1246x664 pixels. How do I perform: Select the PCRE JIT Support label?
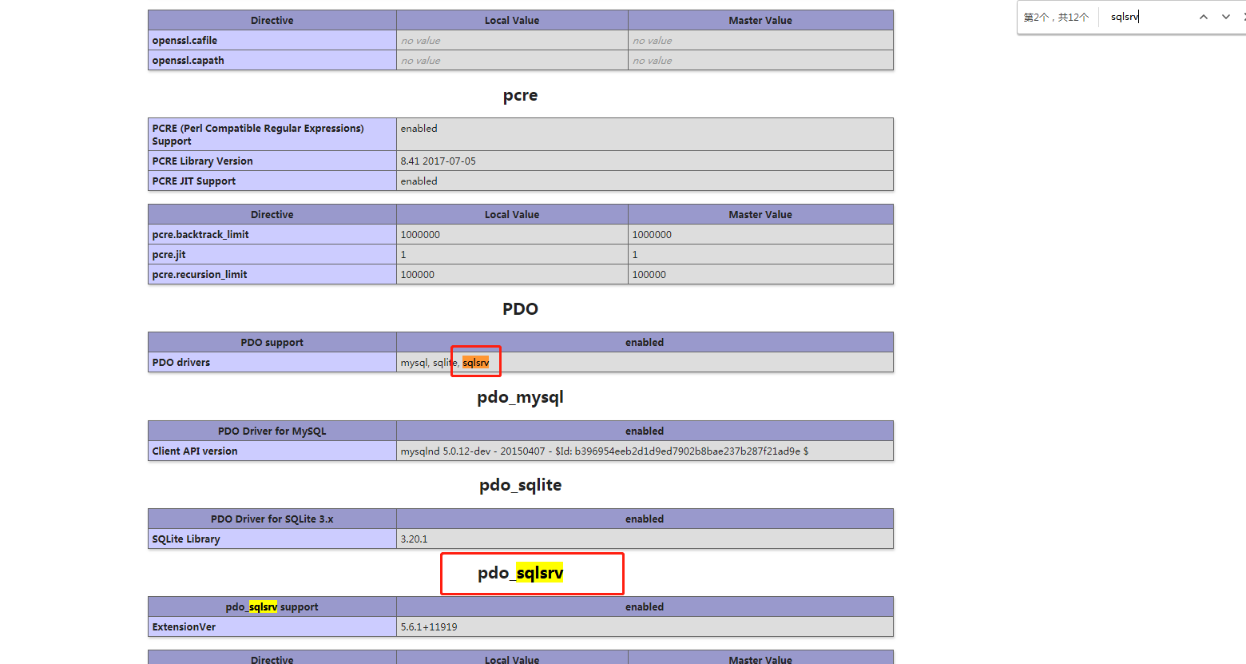click(x=194, y=181)
